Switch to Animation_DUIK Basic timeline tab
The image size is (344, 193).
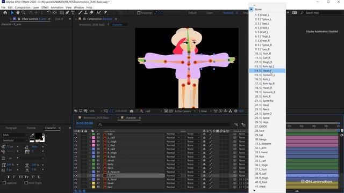coord(96,118)
